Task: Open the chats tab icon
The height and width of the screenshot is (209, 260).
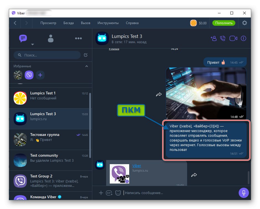Action: click(23, 38)
